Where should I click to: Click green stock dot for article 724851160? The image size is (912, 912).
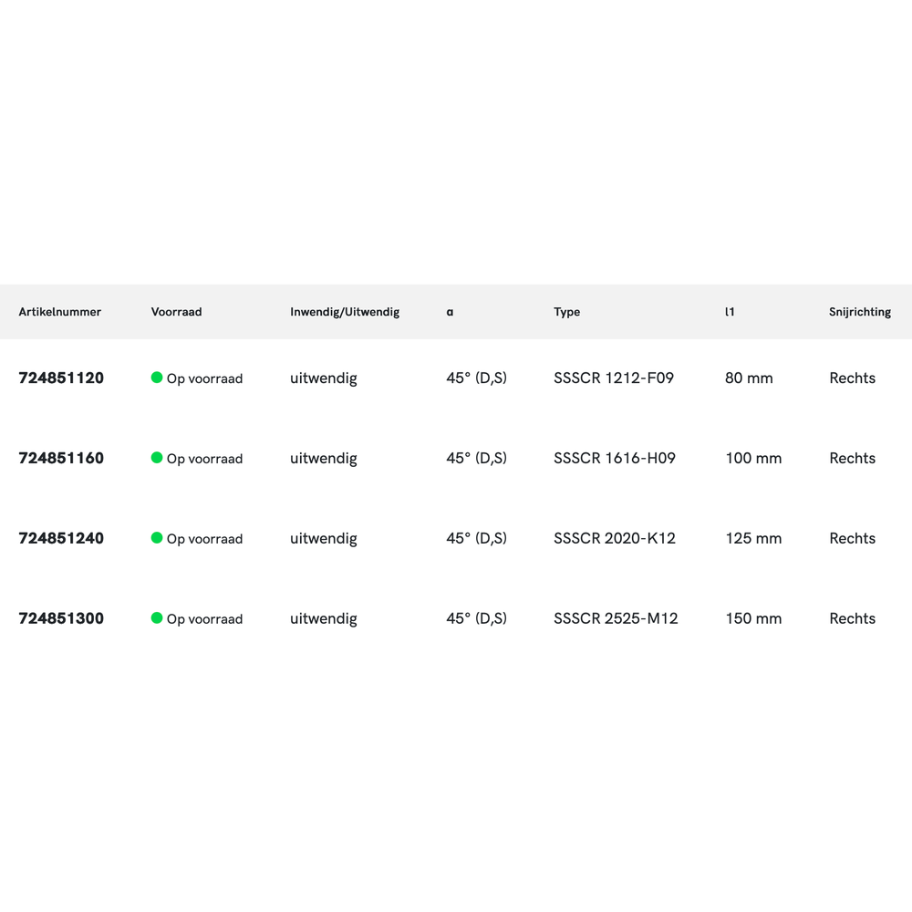tap(157, 458)
